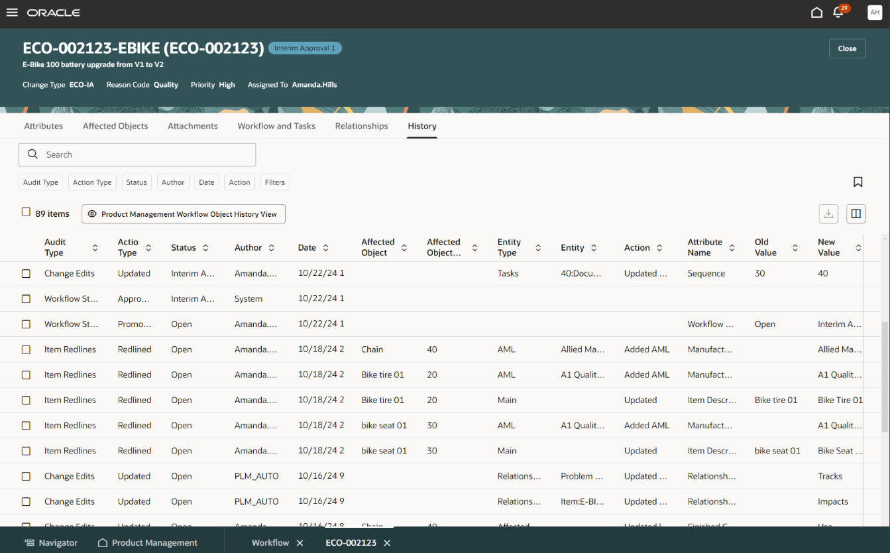Open the Status filter chip
This screenshot has width=890, height=553.
coord(137,182)
